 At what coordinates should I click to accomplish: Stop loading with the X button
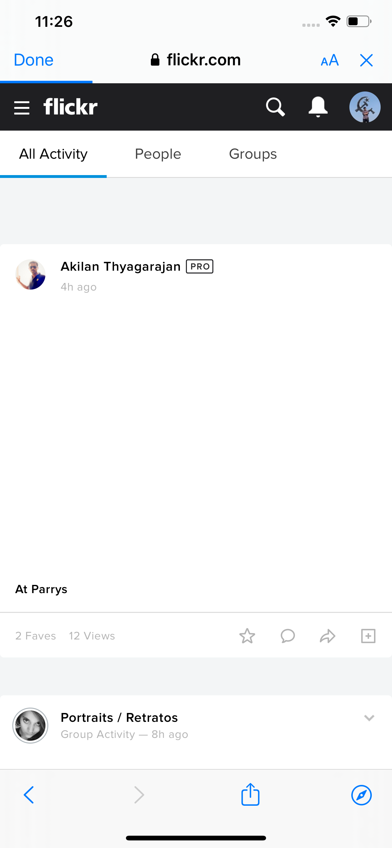pyautogui.click(x=366, y=60)
